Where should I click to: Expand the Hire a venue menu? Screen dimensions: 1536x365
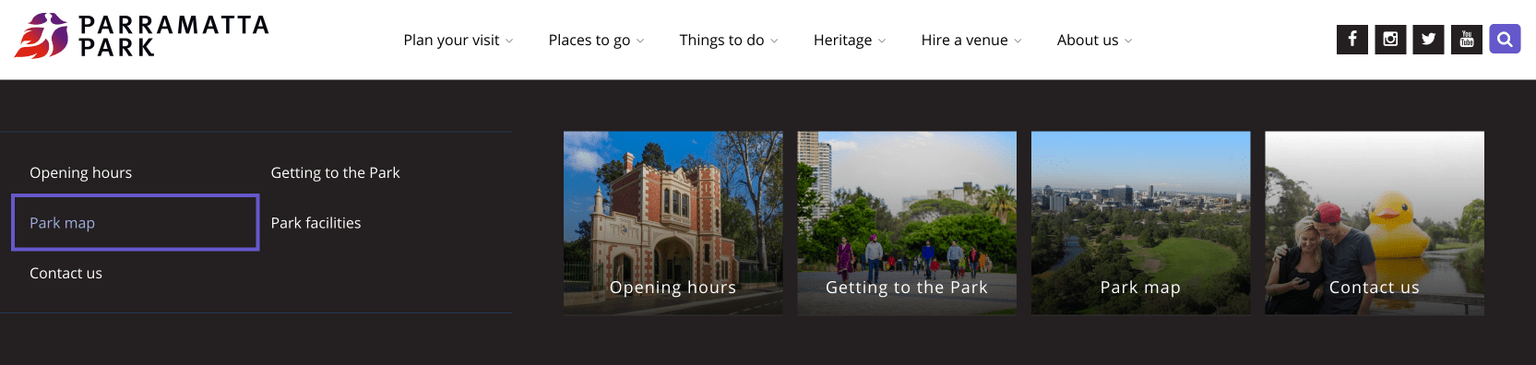pos(971,40)
